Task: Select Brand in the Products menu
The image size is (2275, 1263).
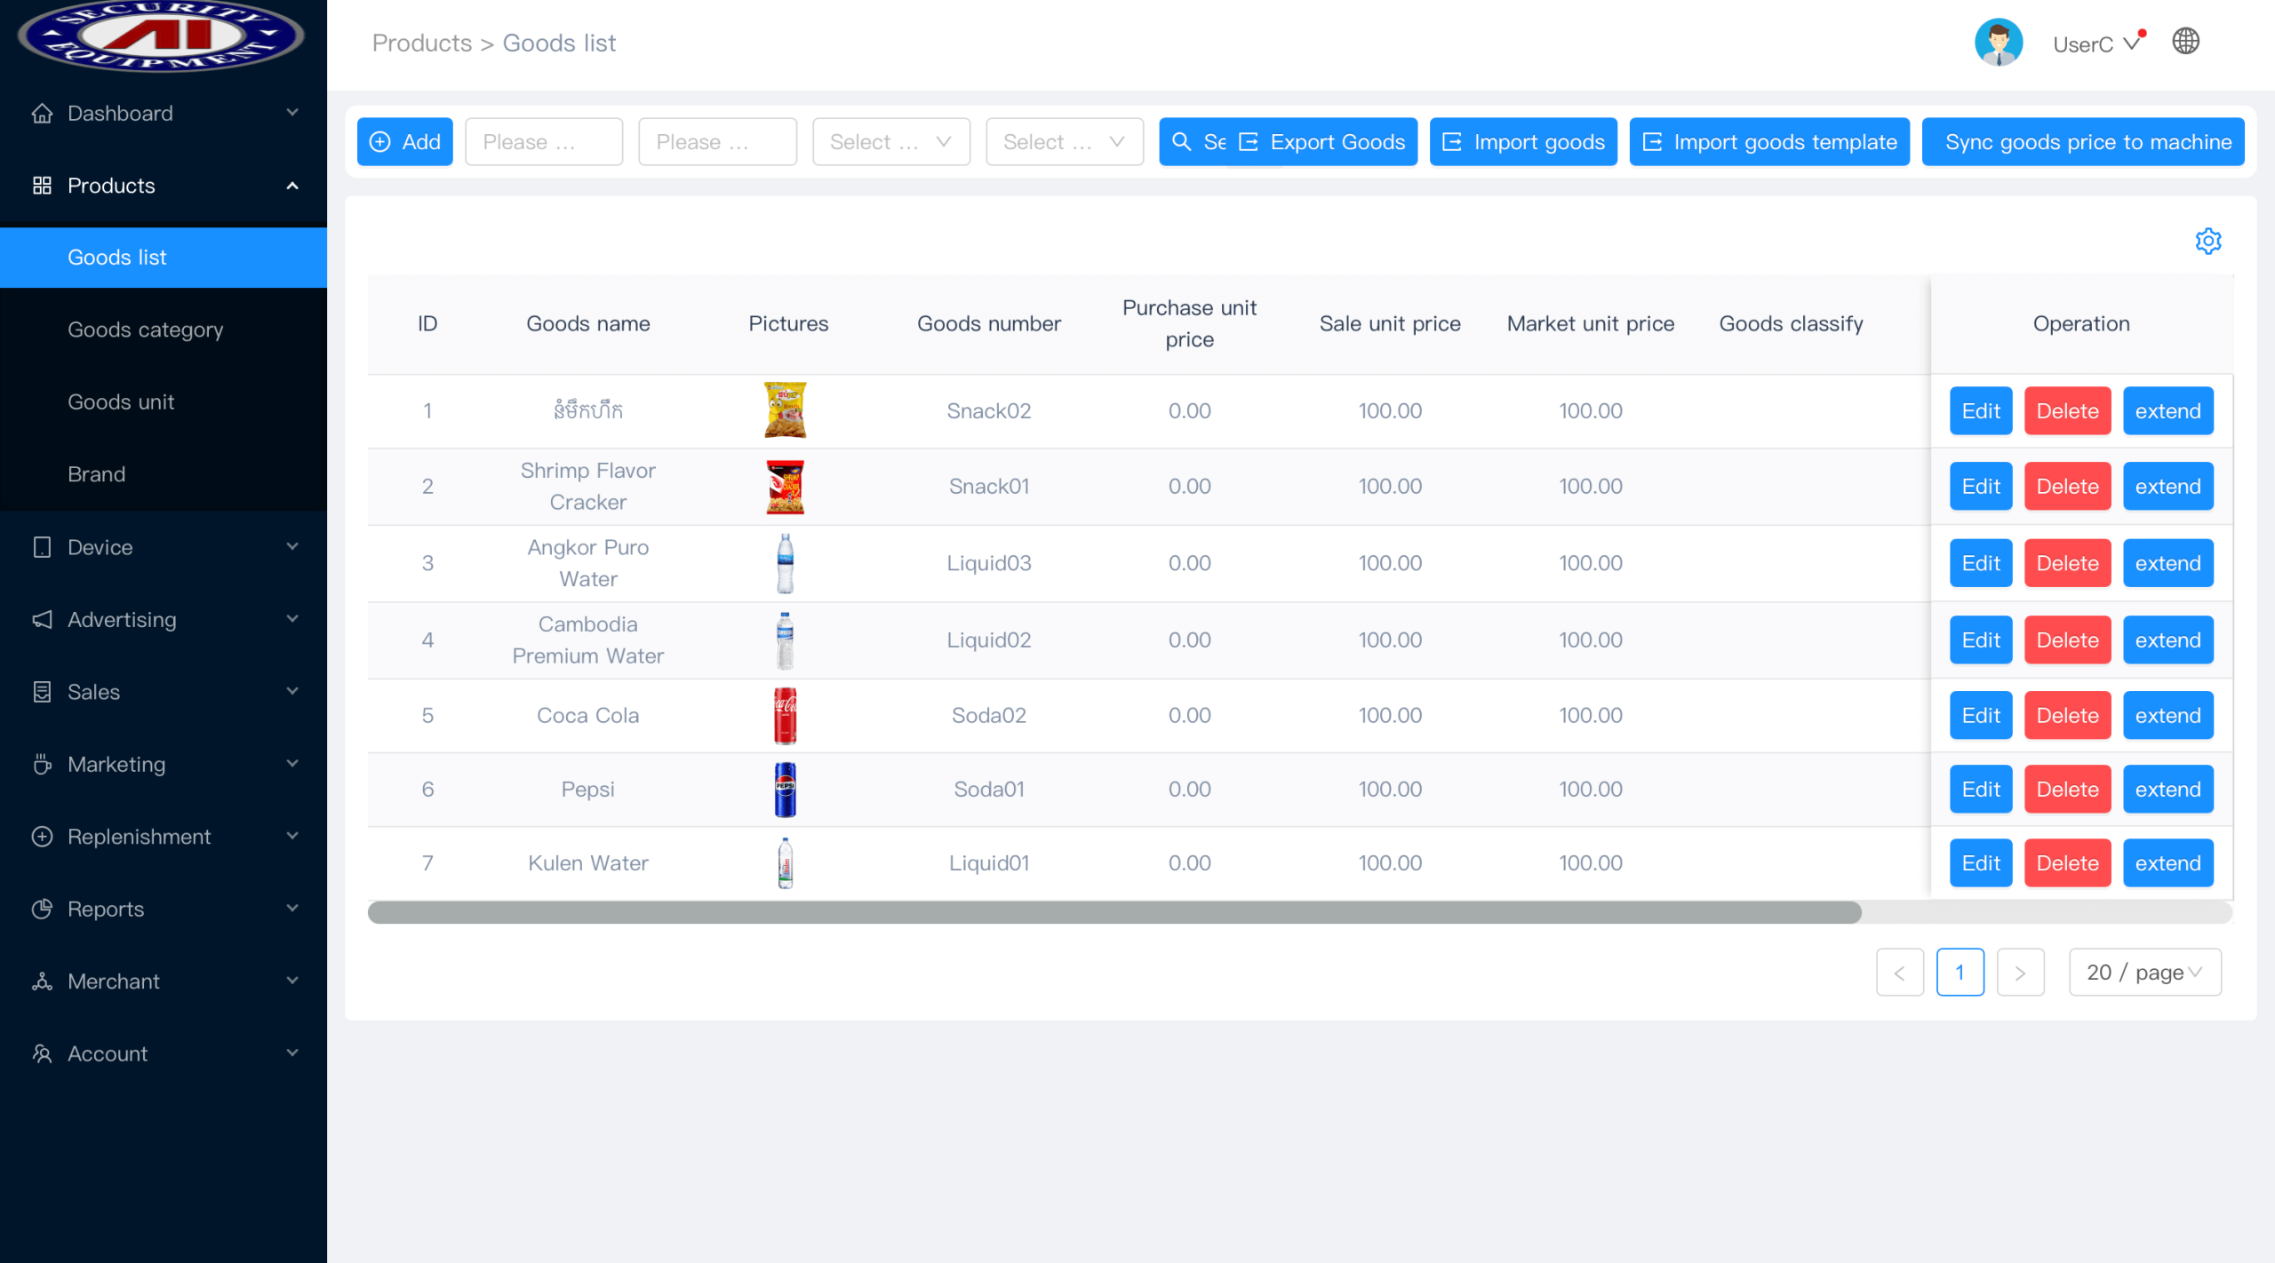Action: [x=97, y=473]
